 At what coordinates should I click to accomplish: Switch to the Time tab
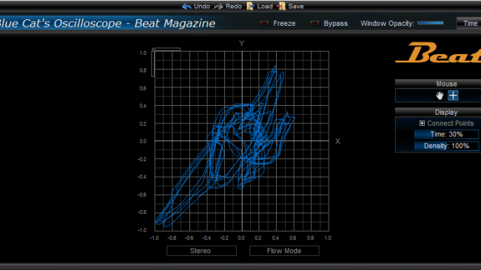pos(469,24)
